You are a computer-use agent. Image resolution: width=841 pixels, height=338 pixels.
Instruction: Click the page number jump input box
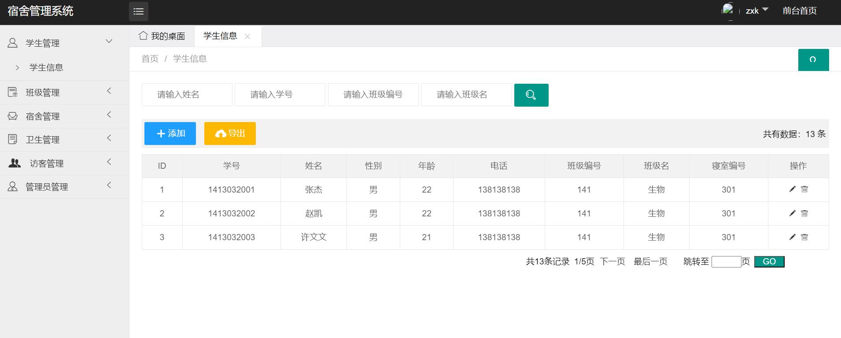[727, 262]
